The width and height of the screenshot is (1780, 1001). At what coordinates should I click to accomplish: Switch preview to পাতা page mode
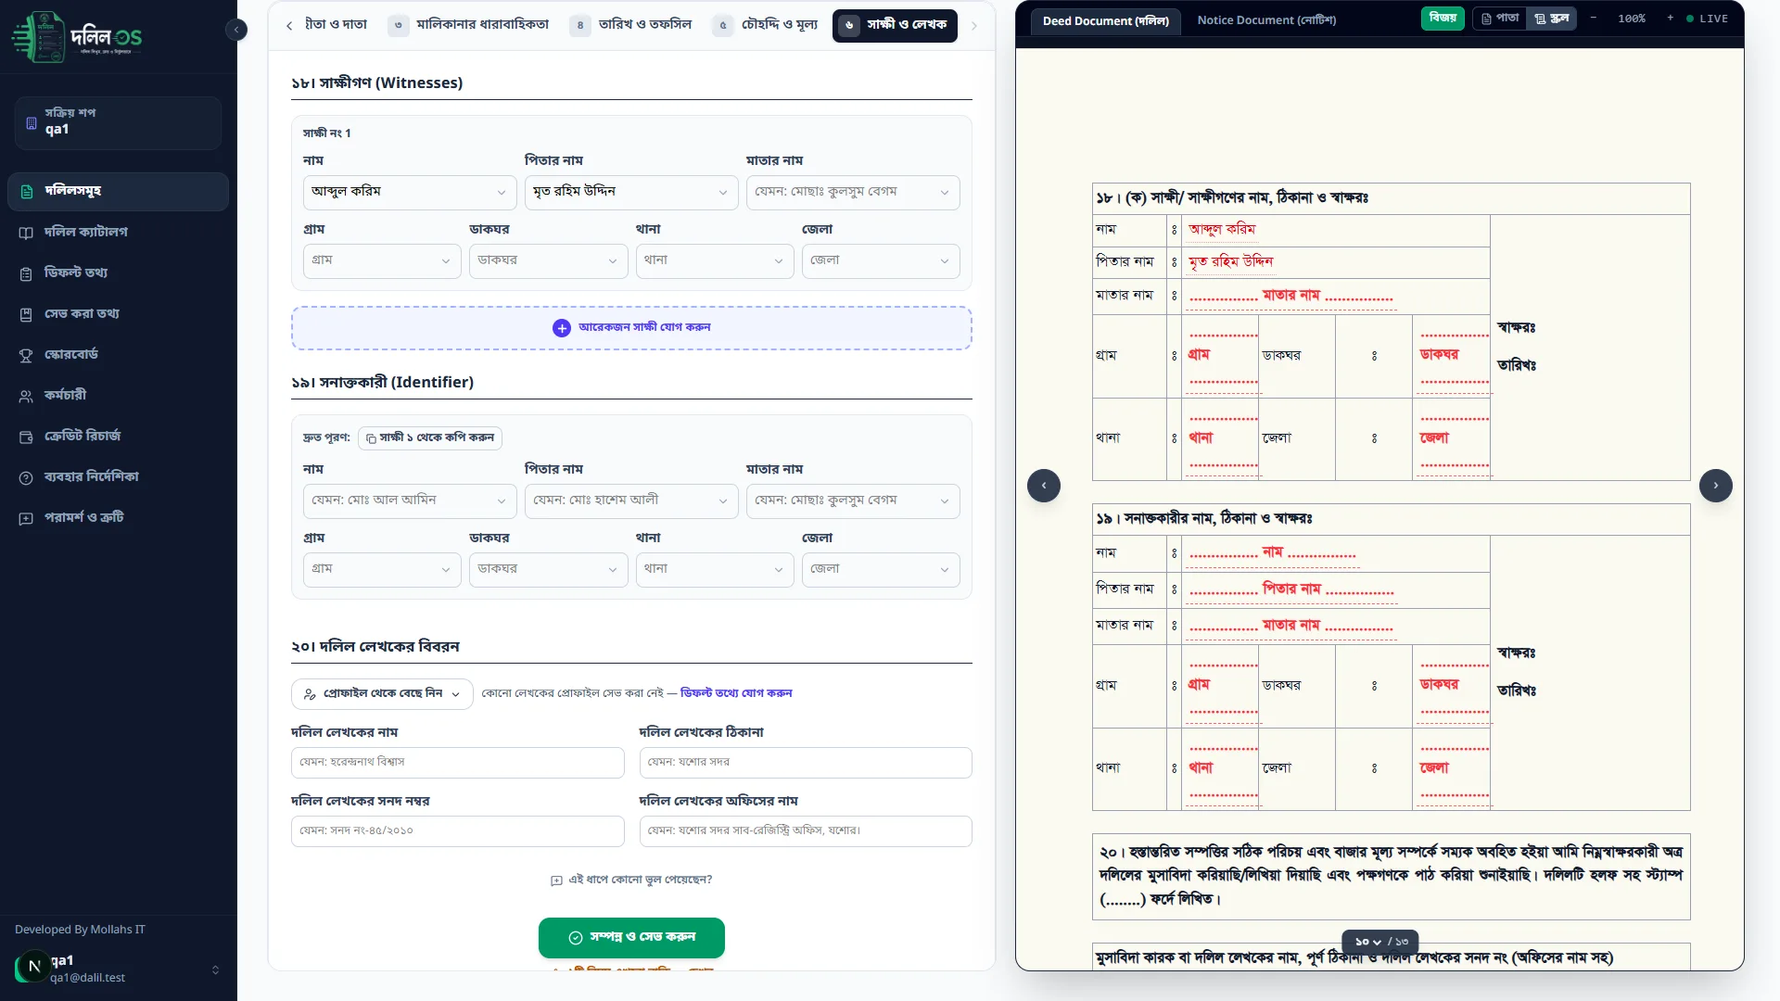tap(1500, 19)
